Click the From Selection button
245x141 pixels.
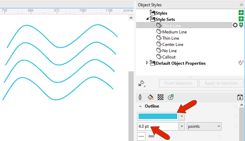(x=178, y=83)
